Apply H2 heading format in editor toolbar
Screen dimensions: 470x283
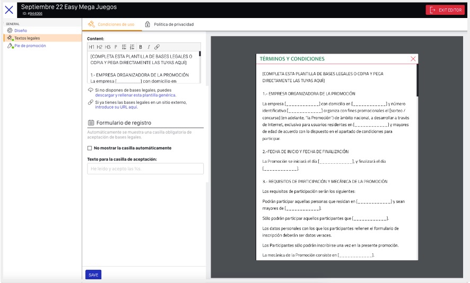(x=99, y=47)
